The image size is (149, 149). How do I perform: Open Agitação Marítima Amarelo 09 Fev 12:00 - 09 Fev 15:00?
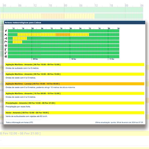pyautogui.click(x=74, y=74)
